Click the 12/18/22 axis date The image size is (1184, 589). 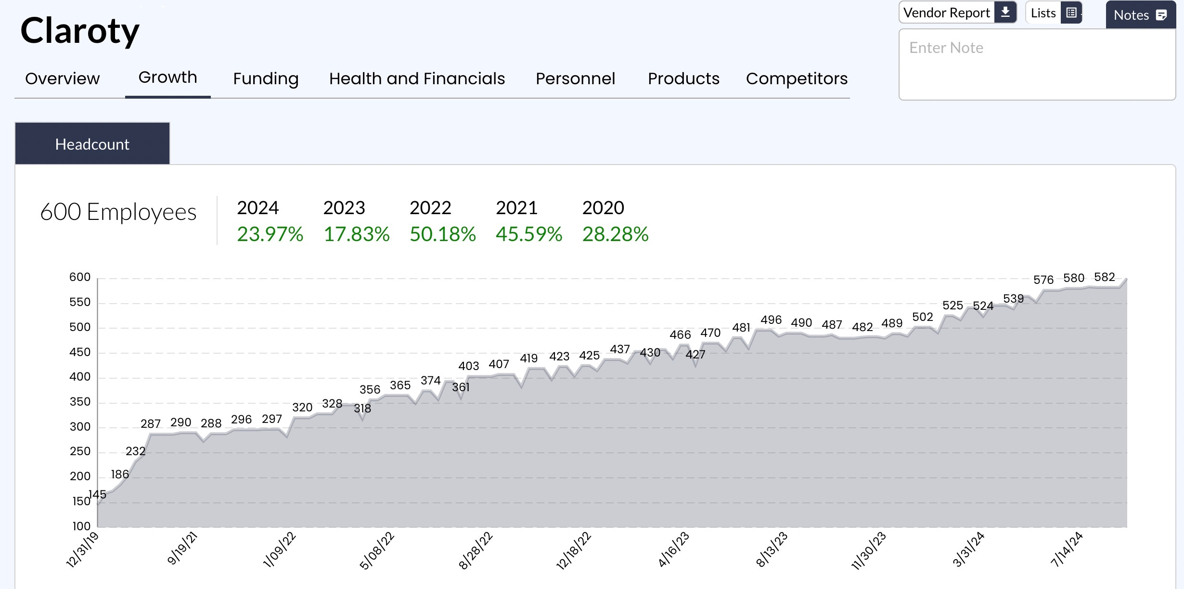click(573, 551)
